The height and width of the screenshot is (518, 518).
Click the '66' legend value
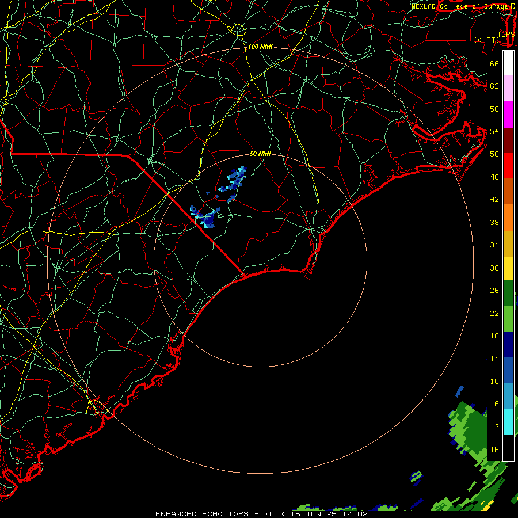[494, 63]
